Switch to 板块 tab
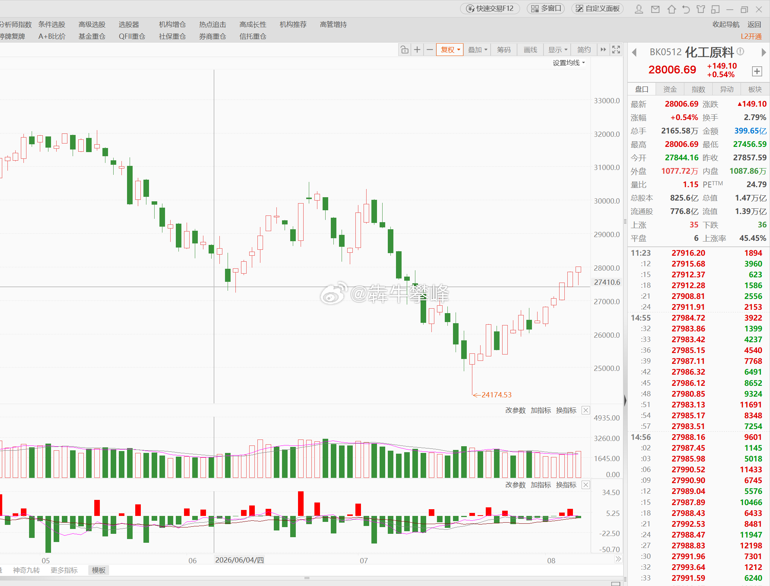Image resolution: width=770 pixels, height=586 pixels. (755, 89)
